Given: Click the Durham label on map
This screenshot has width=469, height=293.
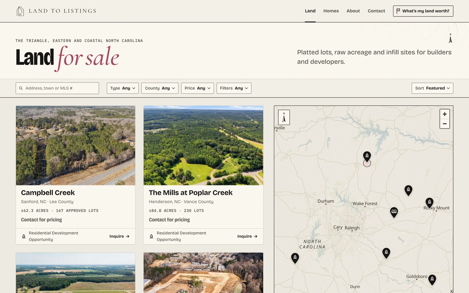Looking at the screenshot, I should point(326,201).
